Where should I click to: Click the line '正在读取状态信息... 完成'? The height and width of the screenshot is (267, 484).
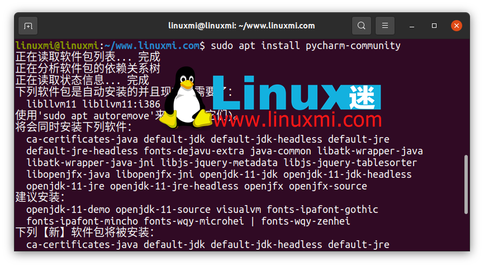[82, 80]
